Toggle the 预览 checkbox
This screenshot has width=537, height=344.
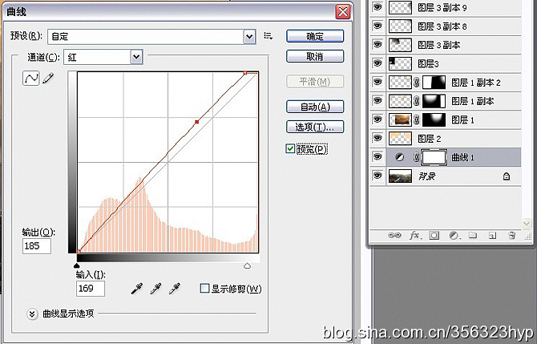[x=290, y=148]
